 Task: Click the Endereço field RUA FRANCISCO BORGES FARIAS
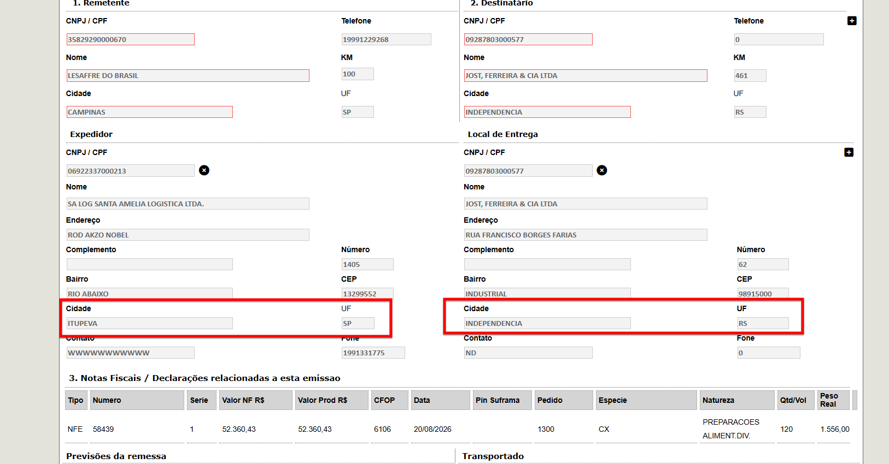(586, 235)
